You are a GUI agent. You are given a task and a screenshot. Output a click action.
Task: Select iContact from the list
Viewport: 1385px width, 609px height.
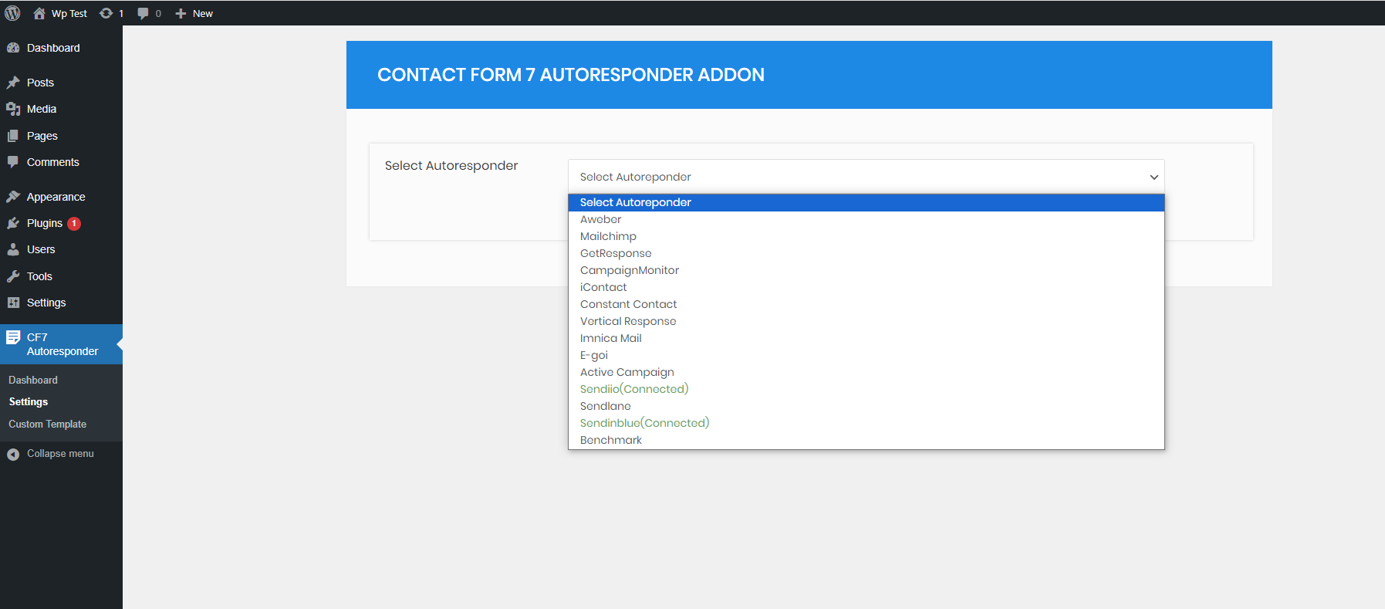tap(866, 287)
